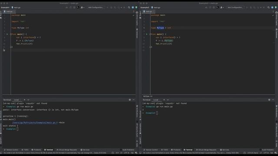
Task: Click Add Configuration in Example2 window
Action: pyautogui.click(x=235, y=7)
